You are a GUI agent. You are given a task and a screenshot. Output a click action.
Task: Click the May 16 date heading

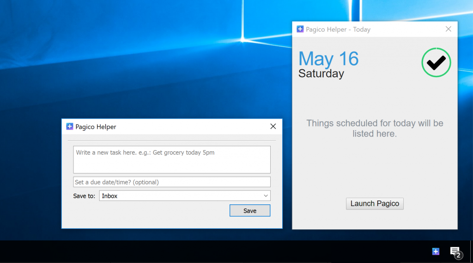pyautogui.click(x=328, y=59)
